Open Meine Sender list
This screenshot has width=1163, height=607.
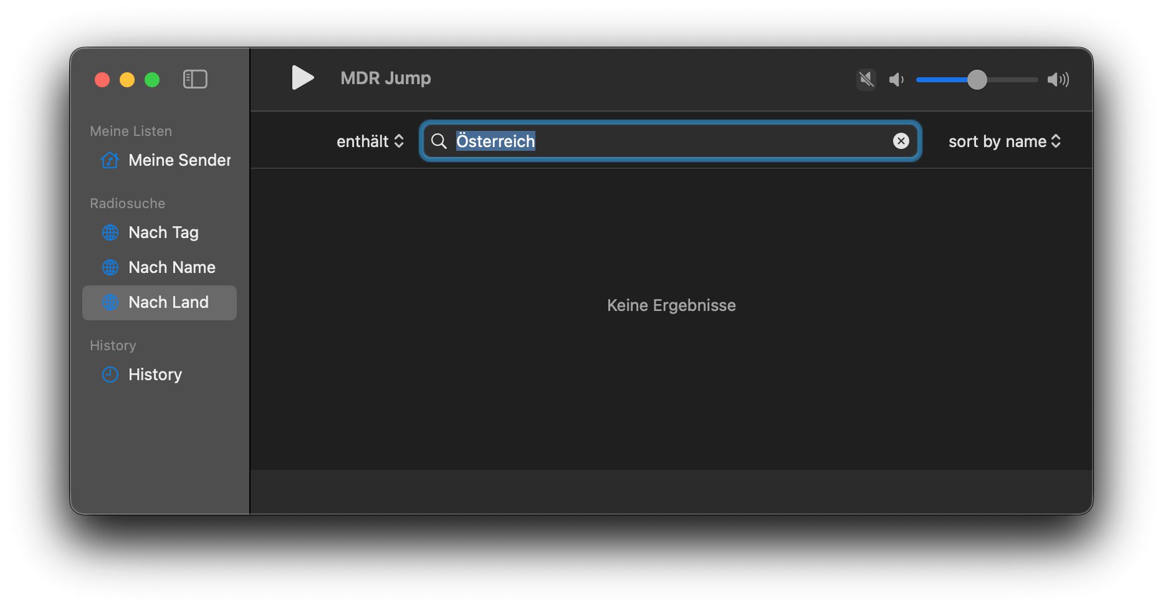tap(179, 160)
